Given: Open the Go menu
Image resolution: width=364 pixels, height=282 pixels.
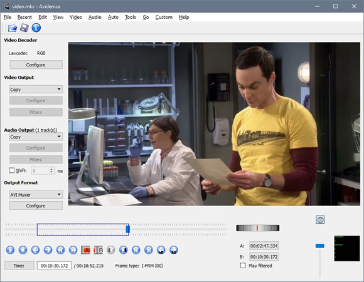Looking at the screenshot, I should [146, 17].
